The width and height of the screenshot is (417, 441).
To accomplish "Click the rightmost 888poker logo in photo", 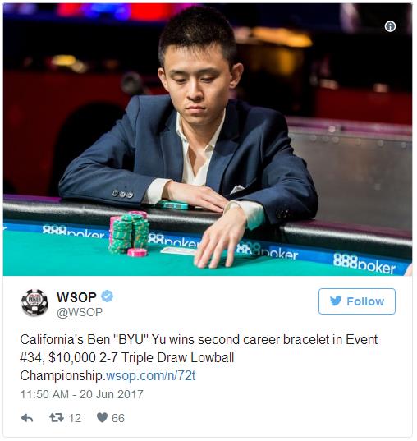I will click(364, 264).
